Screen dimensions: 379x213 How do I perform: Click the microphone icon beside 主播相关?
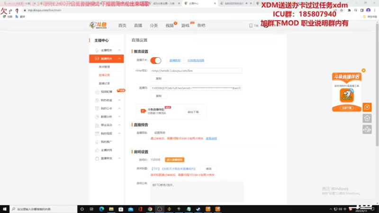pyautogui.click(x=97, y=50)
